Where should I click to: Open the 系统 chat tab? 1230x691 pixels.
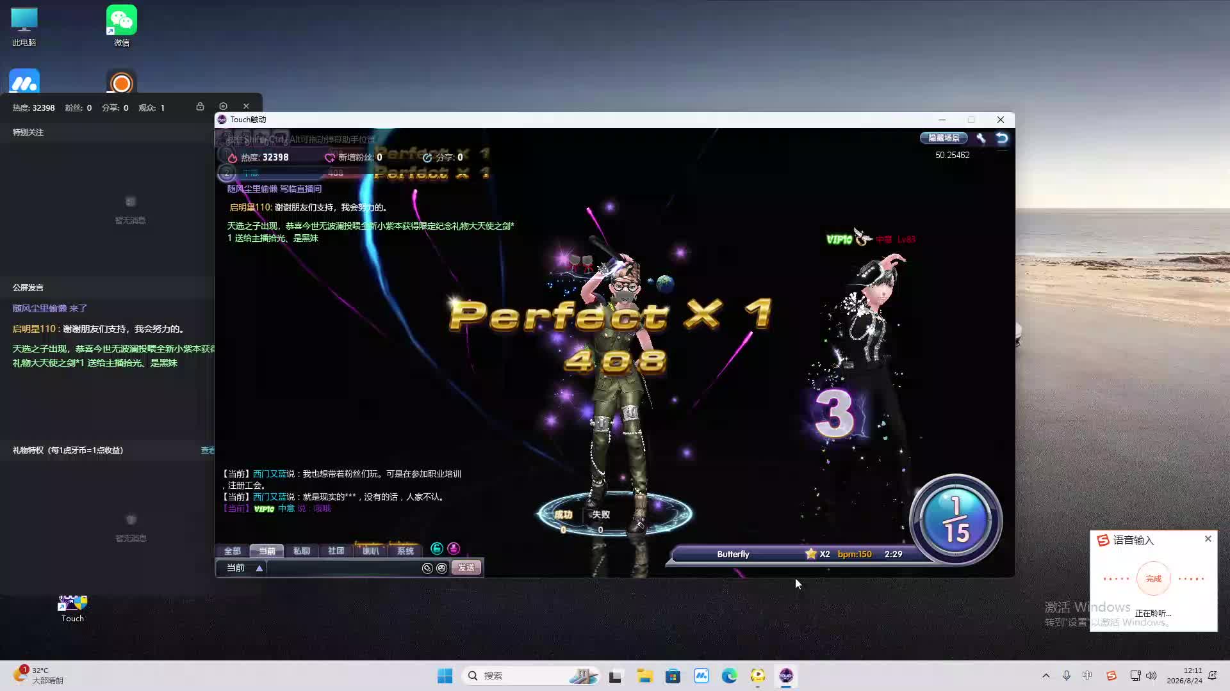405,551
